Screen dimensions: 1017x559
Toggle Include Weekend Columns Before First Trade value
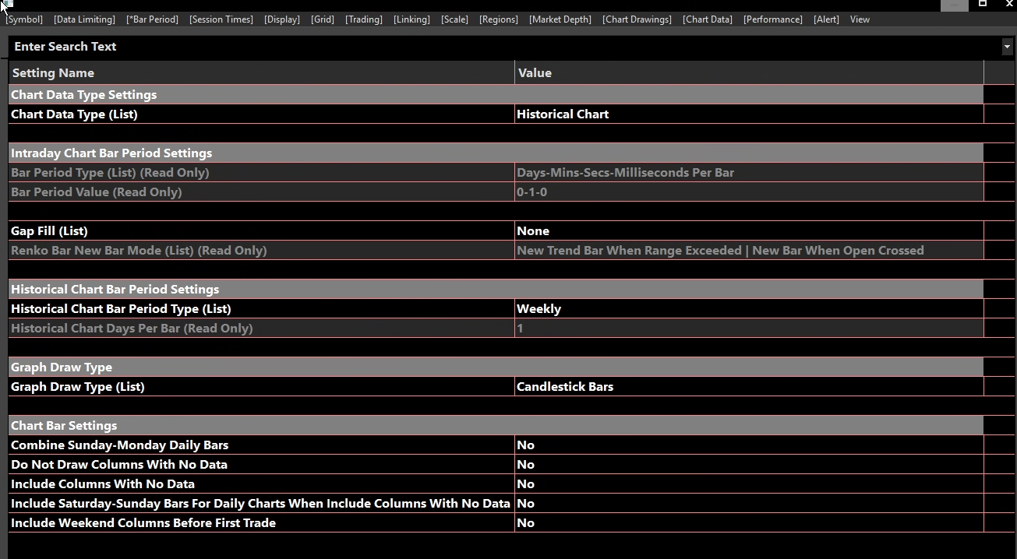[749, 523]
